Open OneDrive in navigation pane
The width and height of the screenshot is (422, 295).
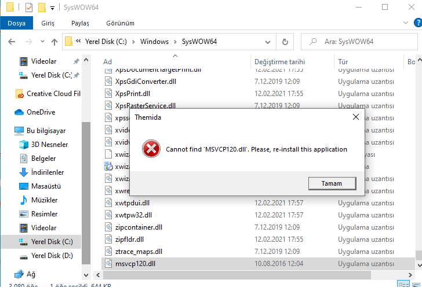[x=35, y=112]
